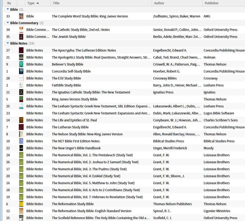The width and height of the screenshot is (245, 221).
Task: Sort by the Publisher column header
Action: (x=224, y=3)
